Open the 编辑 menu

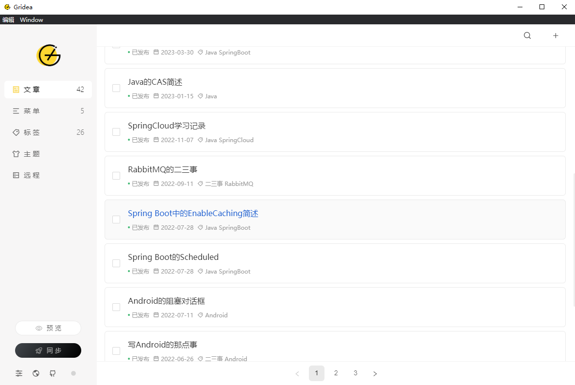pyautogui.click(x=8, y=20)
